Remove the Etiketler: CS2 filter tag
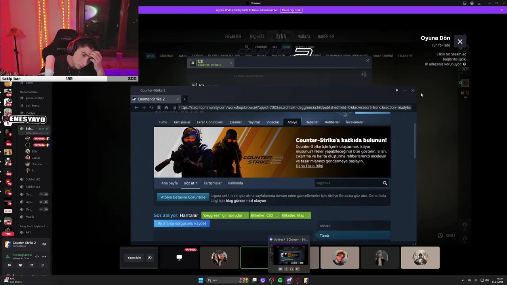 pos(277,215)
